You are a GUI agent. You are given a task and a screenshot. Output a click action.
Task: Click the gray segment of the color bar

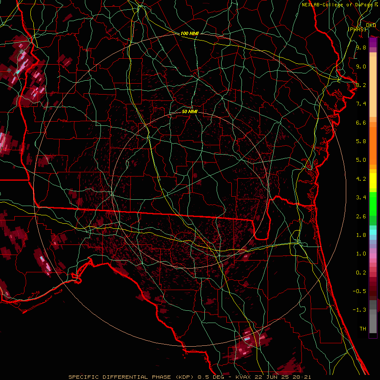[373, 317]
